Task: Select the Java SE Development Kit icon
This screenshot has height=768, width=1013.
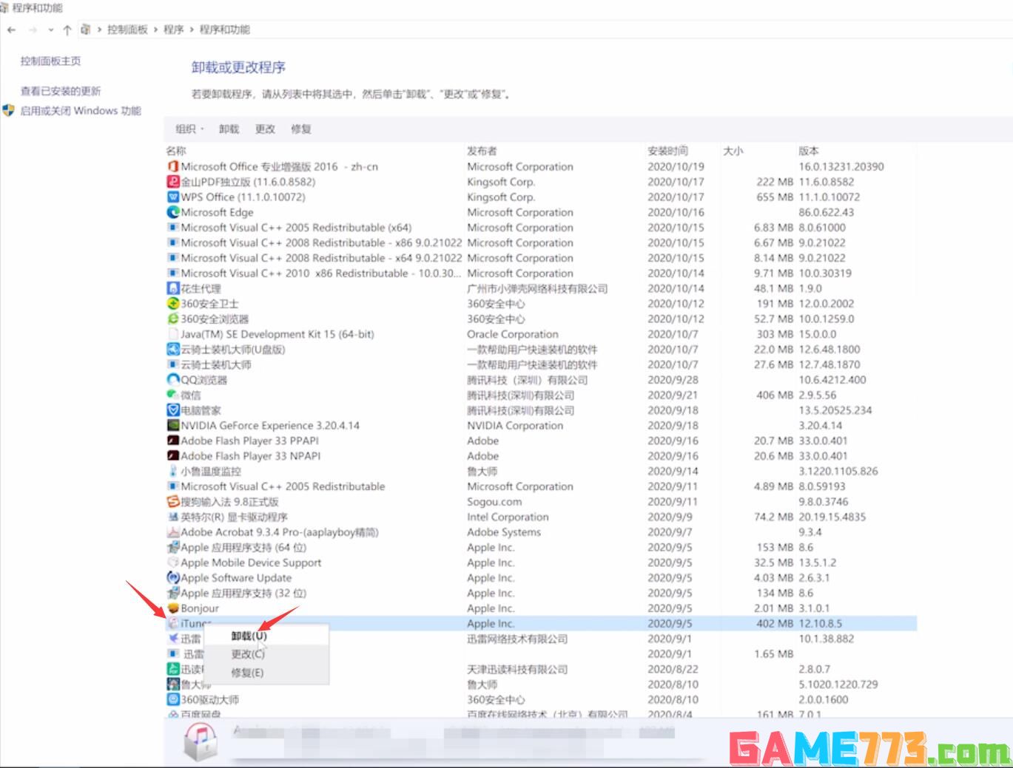Action: click(173, 334)
